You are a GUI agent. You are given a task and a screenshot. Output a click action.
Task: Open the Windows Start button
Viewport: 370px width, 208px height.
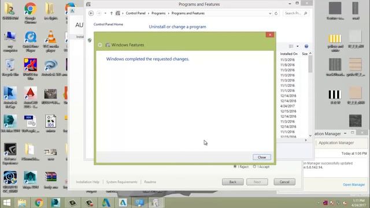pyautogui.click(x=7, y=203)
